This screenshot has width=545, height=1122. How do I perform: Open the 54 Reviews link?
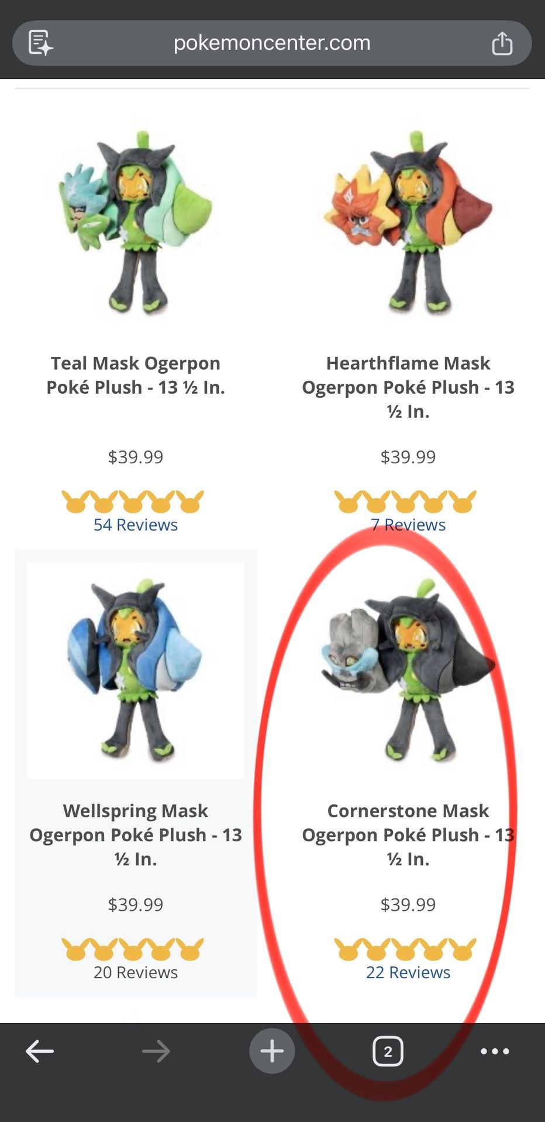click(x=136, y=525)
